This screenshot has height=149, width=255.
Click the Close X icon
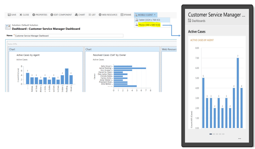click(x=21, y=15)
